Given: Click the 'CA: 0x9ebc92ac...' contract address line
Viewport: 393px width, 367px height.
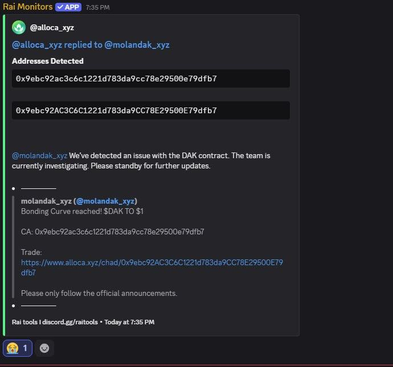Looking at the screenshot, I should 113,232.
